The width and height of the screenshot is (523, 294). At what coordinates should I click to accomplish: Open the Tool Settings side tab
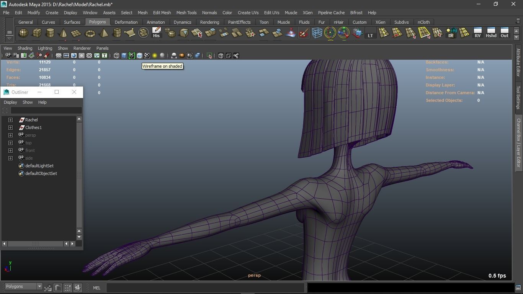518,97
